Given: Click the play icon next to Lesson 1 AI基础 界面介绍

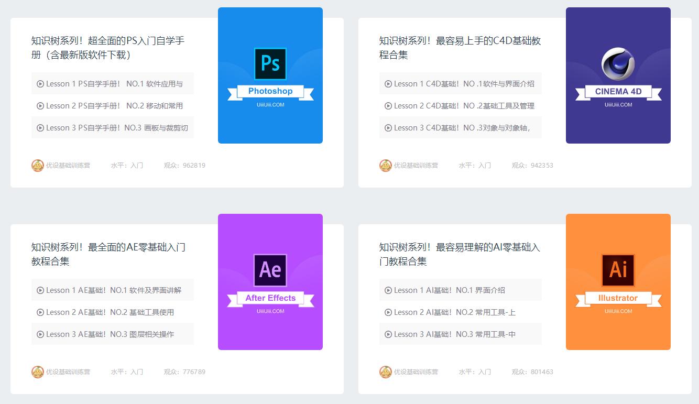Looking at the screenshot, I should [388, 290].
